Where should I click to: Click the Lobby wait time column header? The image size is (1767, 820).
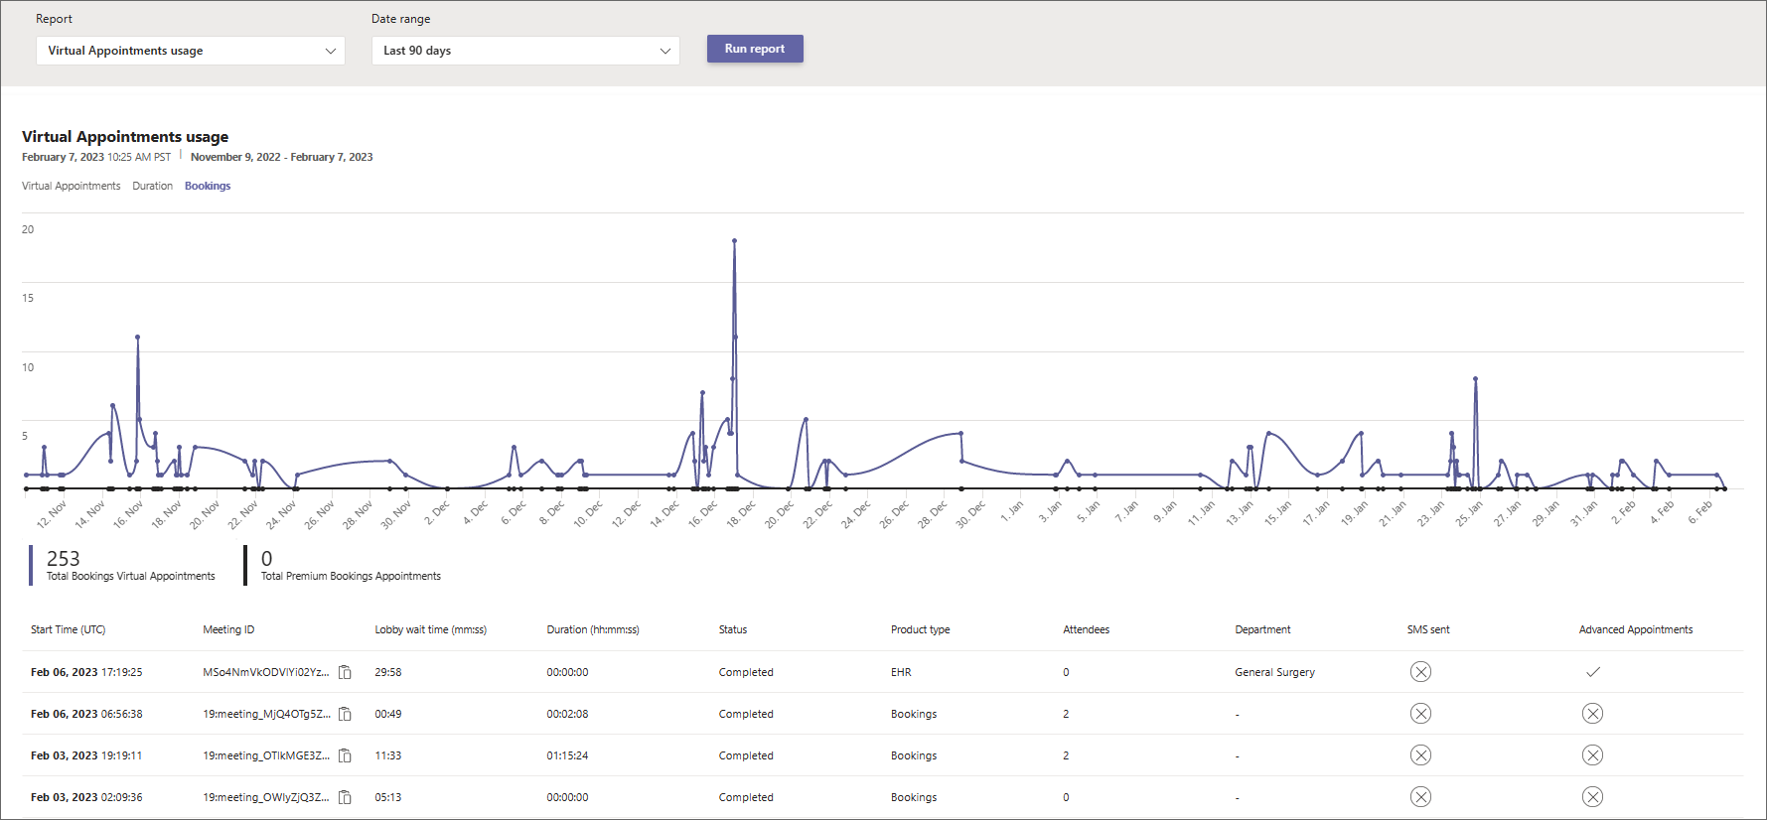point(430,629)
